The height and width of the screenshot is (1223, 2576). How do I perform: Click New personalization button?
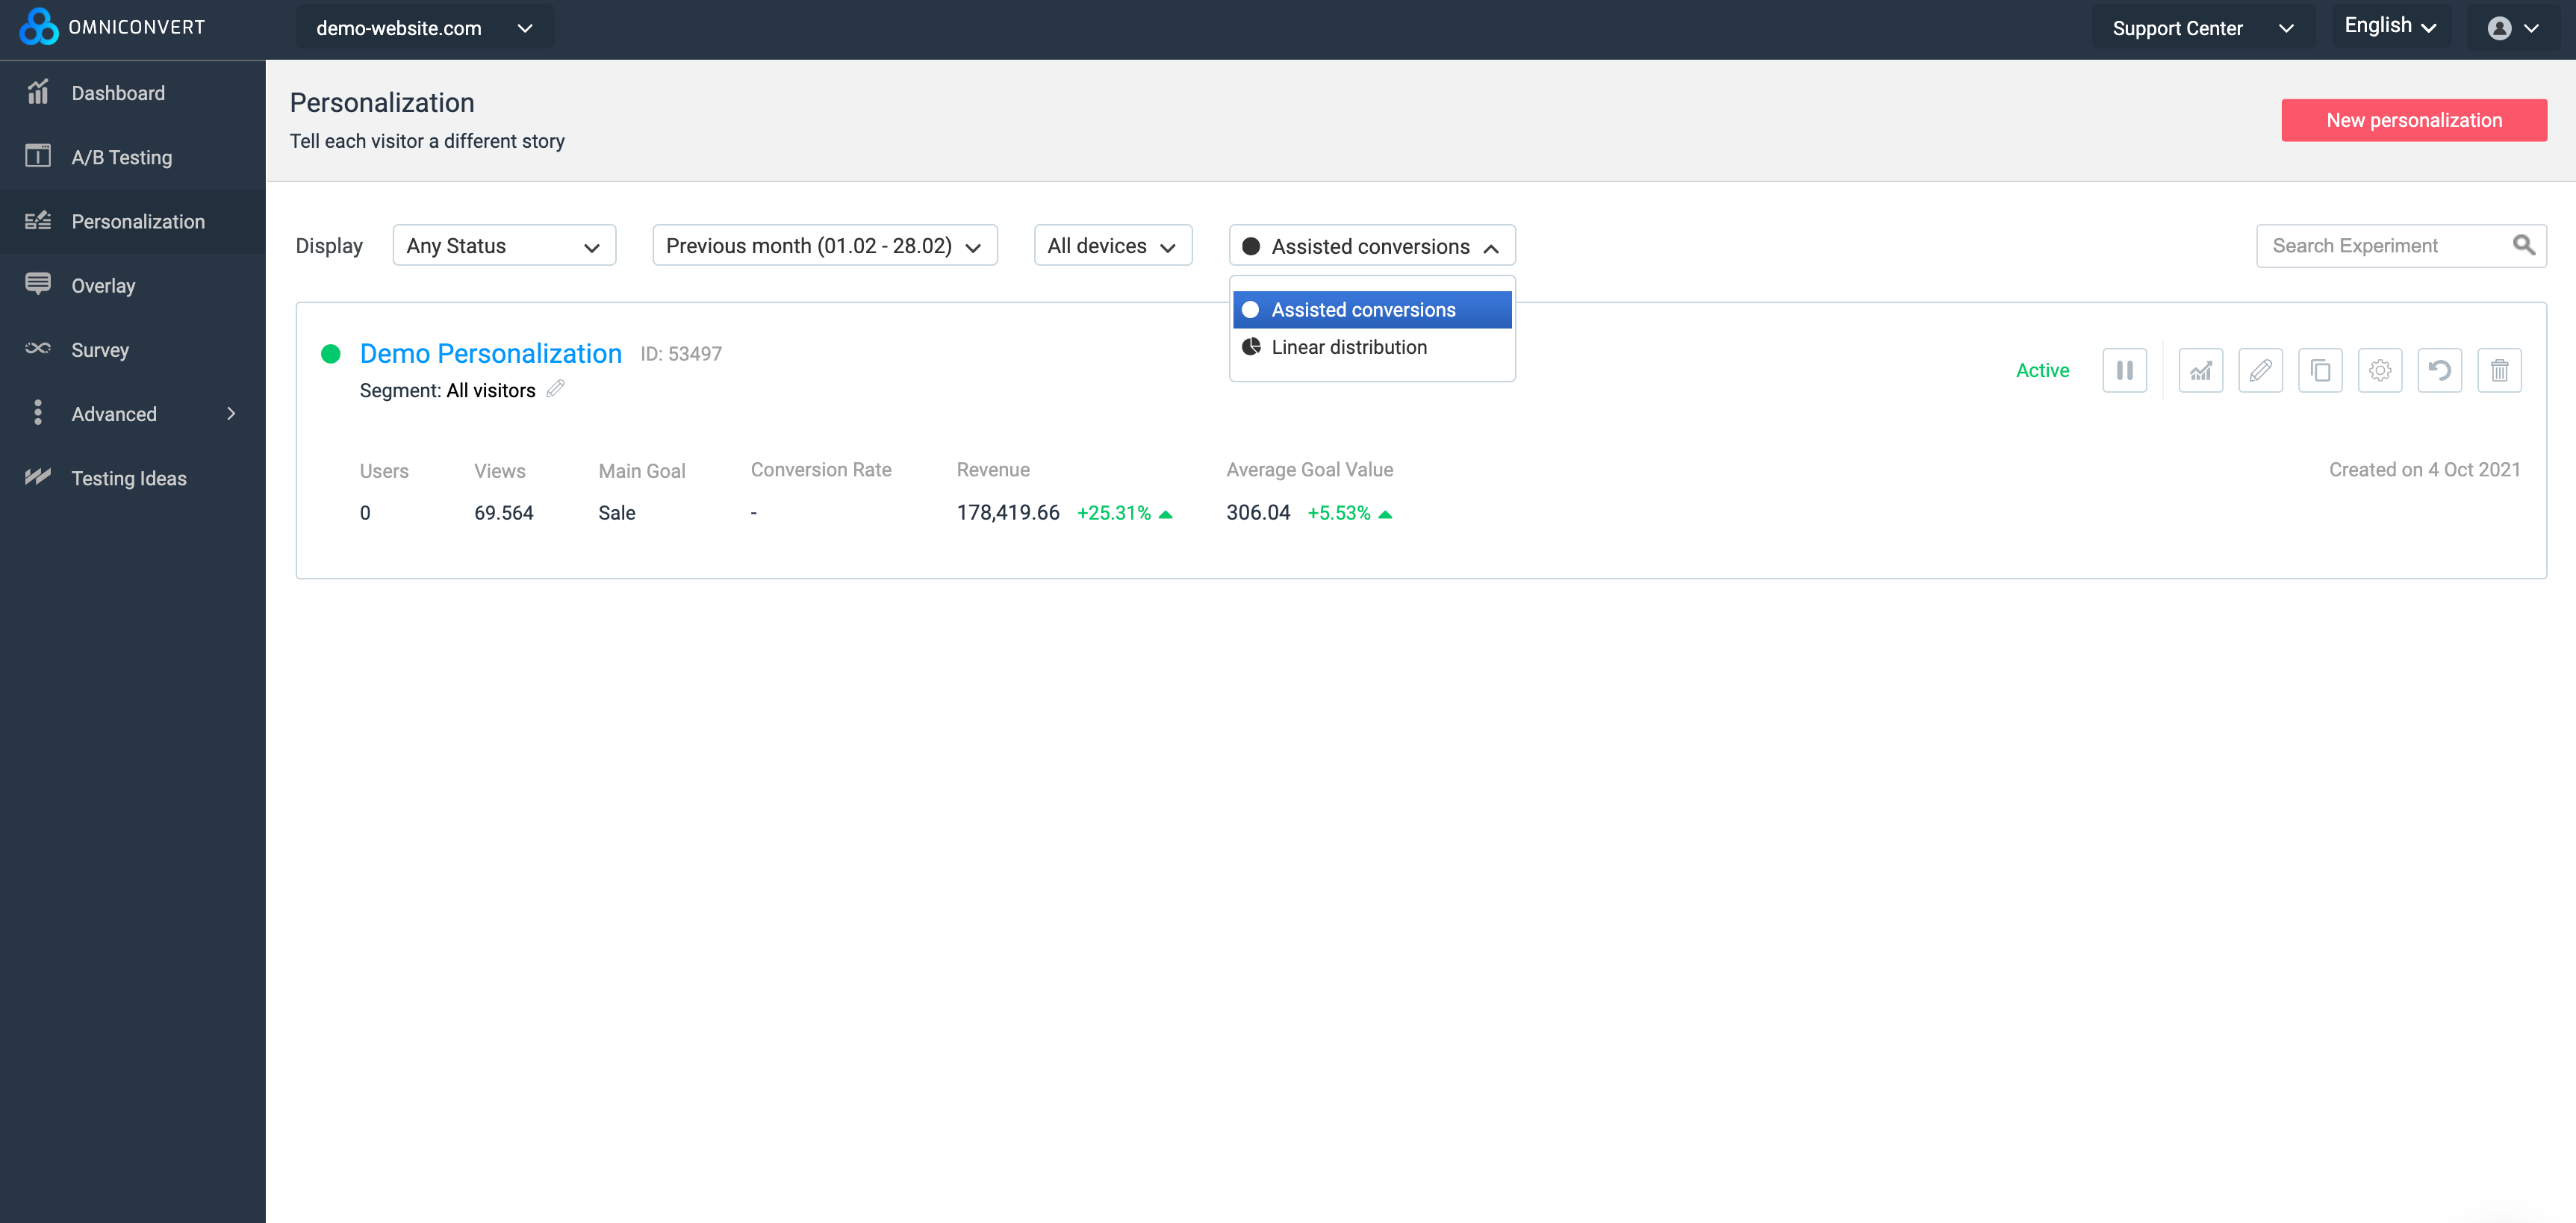[x=2413, y=120]
